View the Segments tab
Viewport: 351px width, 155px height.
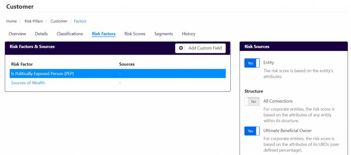click(164, 34)
